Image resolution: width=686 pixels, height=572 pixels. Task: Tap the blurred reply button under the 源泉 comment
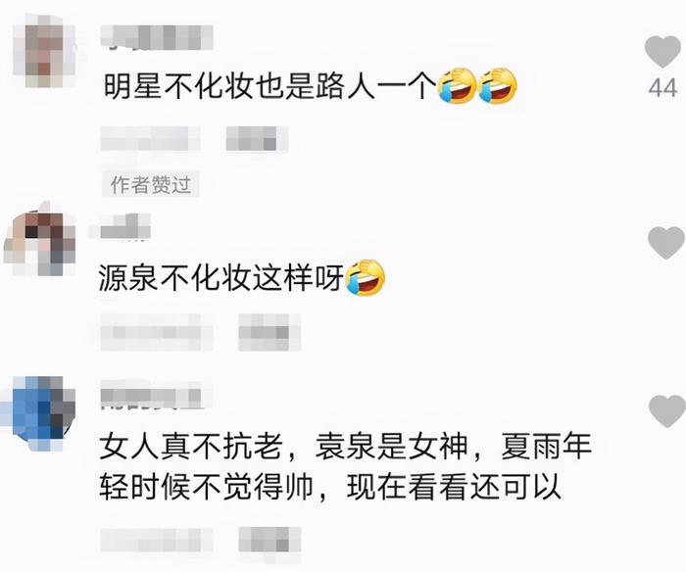click(x=269, y=332)
